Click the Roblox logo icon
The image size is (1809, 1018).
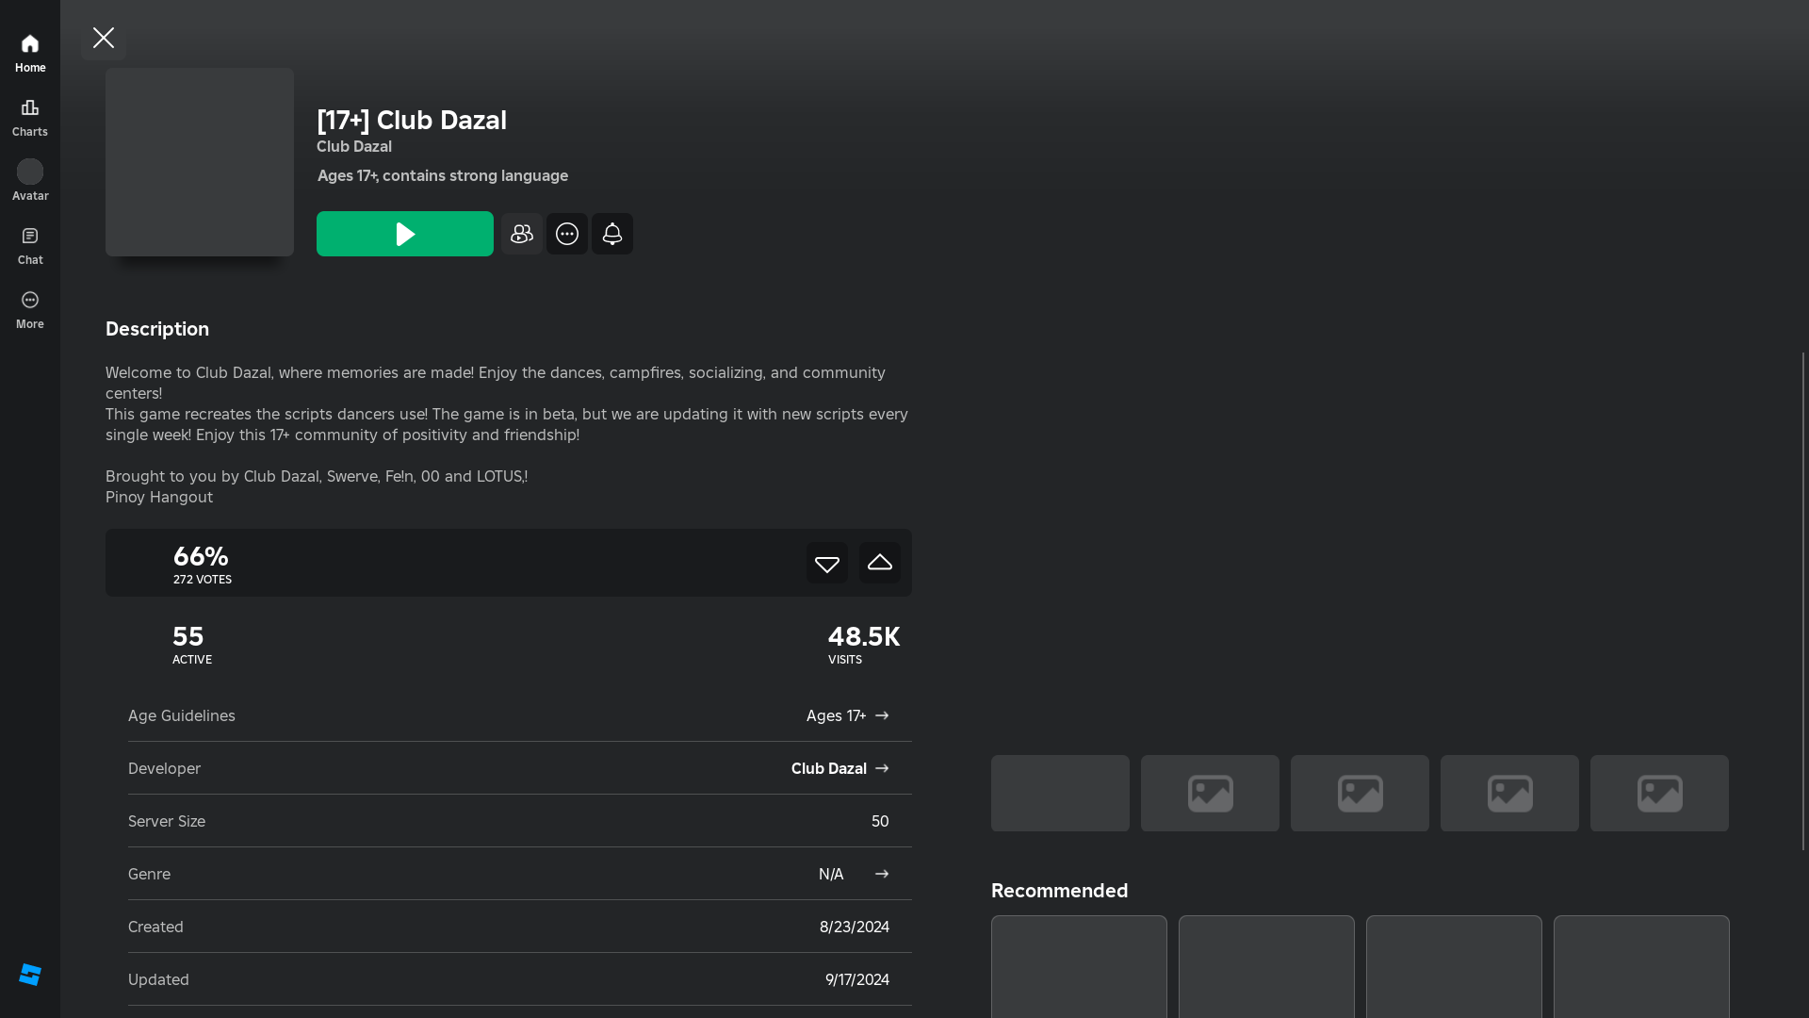[x=30, y=975]
